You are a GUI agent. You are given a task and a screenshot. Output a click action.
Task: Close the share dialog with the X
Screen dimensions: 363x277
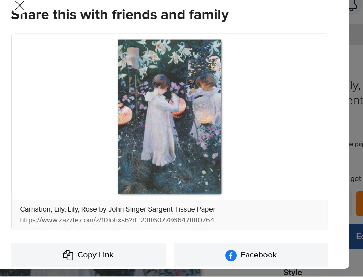point(20,5)
